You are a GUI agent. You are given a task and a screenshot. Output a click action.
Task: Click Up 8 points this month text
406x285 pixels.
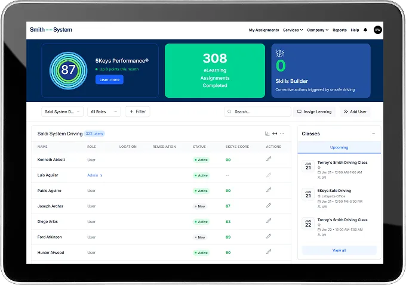pos(117,69)
